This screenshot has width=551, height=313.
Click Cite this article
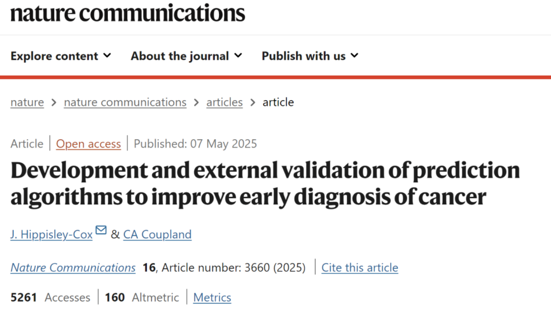click(x=360, y=268)
